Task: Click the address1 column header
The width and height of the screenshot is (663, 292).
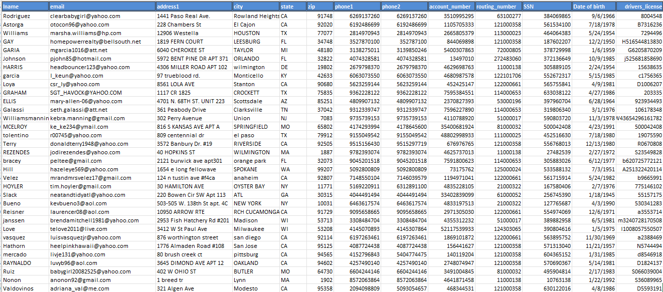Action: 193,7
